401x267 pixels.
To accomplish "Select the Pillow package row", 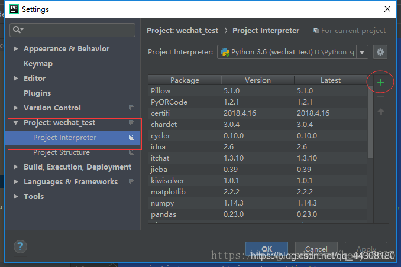I will (258, 91).
